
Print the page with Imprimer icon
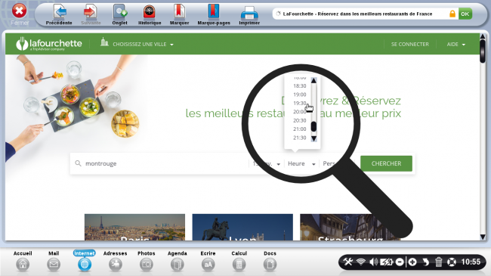tap(249, 13)
